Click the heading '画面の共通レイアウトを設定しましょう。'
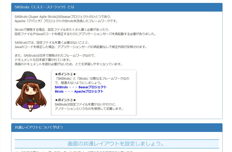This screenshot has width=232, height=152. point(116,144)
